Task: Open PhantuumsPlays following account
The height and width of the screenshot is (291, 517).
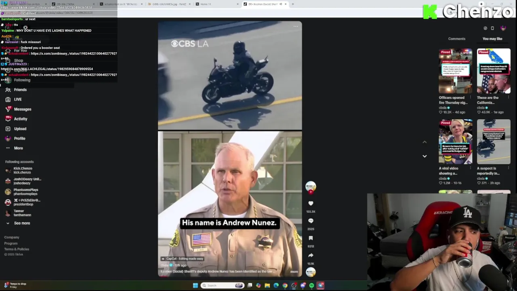Action: click(22, 192)
